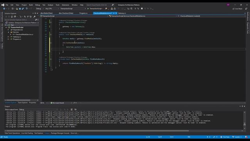This screenshot has height=141, width=250.
Task: Click the Clear All icon in Output toolbar
Action: [x=71, y=110]
